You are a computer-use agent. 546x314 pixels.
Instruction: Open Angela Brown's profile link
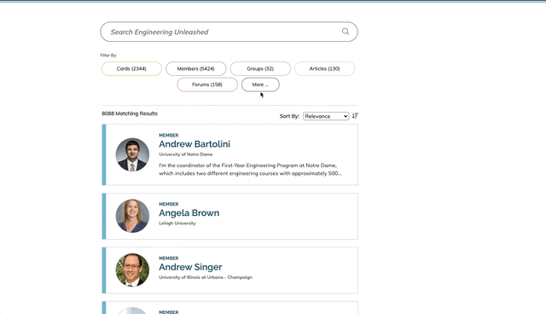[x=189, y=213]
